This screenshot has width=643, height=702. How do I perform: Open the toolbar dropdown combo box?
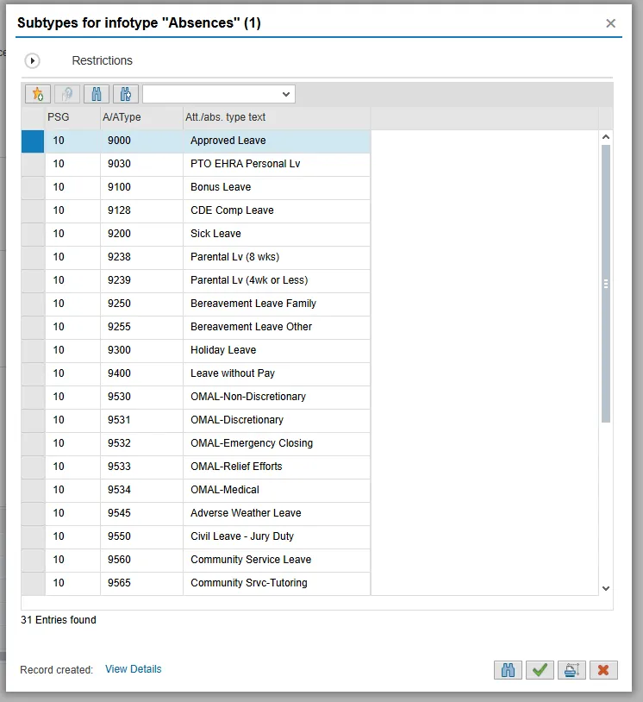pyautogui.click(x=219, y=94)
